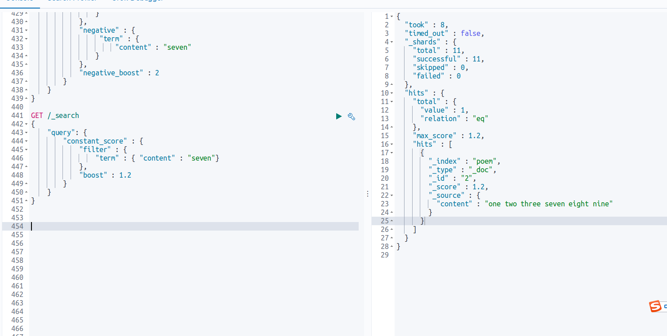Viewport: 667px width, 336px height.
Task: Fold the "hits" array on line 16
Action: point(392,144)
